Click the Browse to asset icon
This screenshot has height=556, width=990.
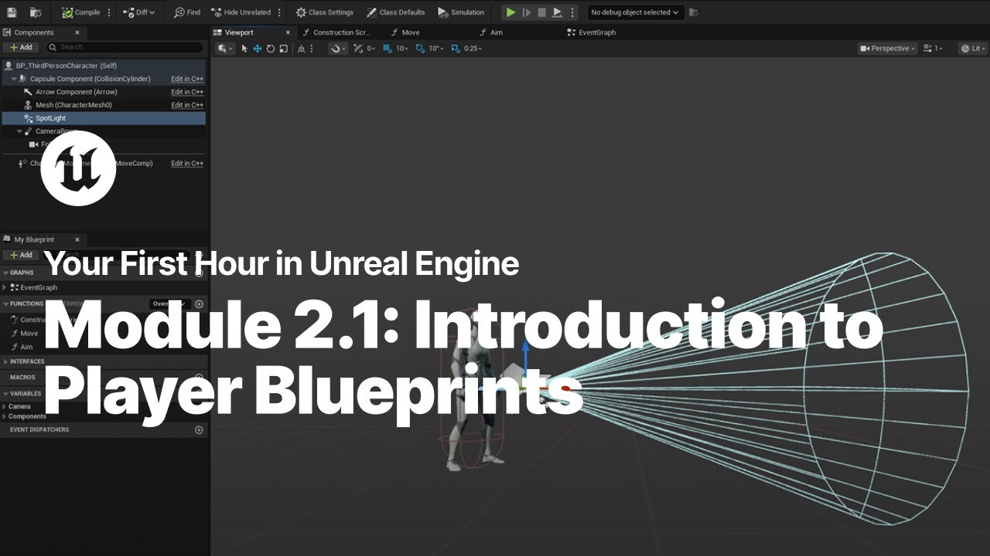click(36, 12)
